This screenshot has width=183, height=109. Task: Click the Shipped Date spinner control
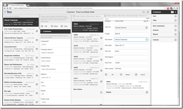coord(146,21)
